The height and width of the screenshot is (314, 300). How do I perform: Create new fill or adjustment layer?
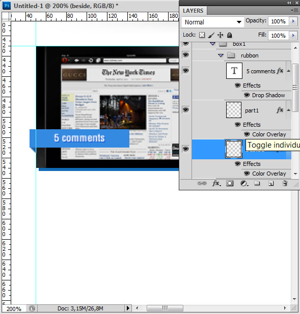(x=244, y=183)
